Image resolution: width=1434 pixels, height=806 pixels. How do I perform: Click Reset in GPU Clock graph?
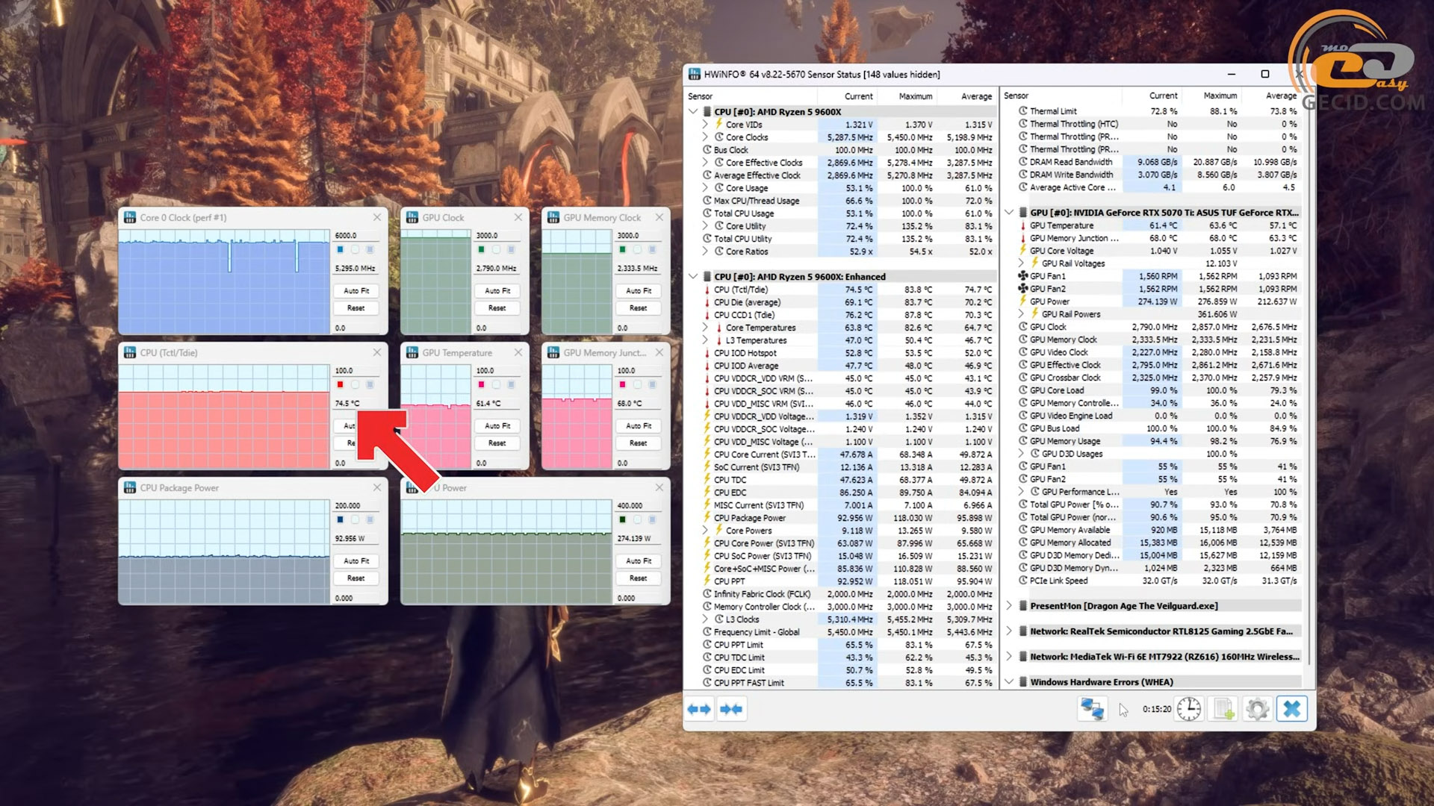tap(497, 308)
